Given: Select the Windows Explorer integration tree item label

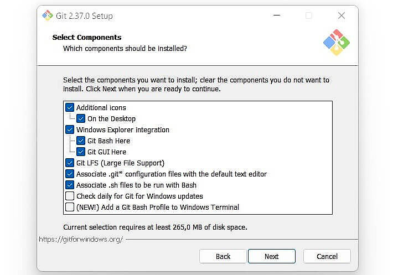Looking at the screenshot, I should point(123,129).
